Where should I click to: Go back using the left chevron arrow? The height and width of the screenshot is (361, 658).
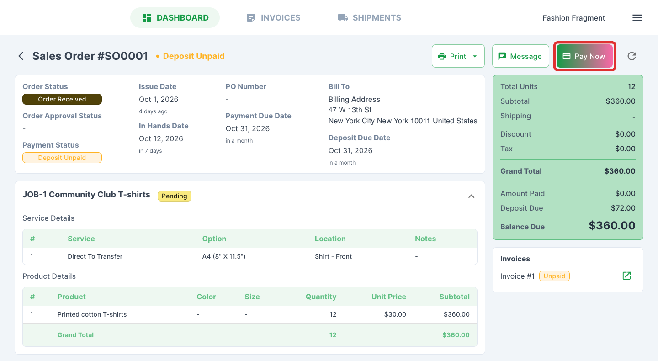[21, 56]
